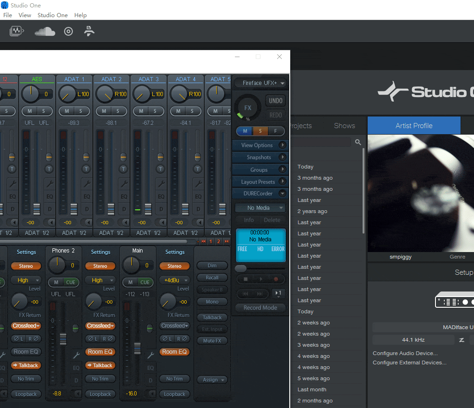
Task: Open the wrench settings on Main output
Action: (x=150, y=355)
